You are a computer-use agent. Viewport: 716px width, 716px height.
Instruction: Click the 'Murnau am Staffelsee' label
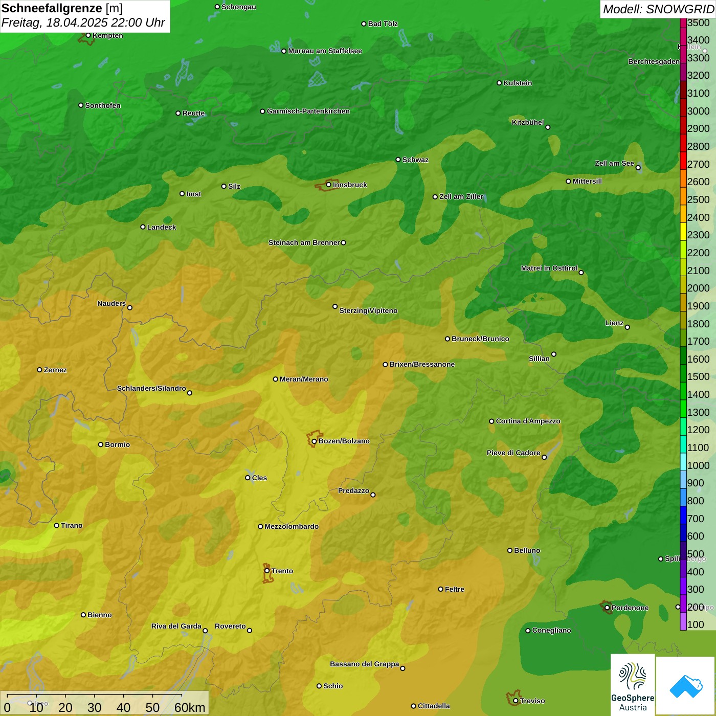325,51
